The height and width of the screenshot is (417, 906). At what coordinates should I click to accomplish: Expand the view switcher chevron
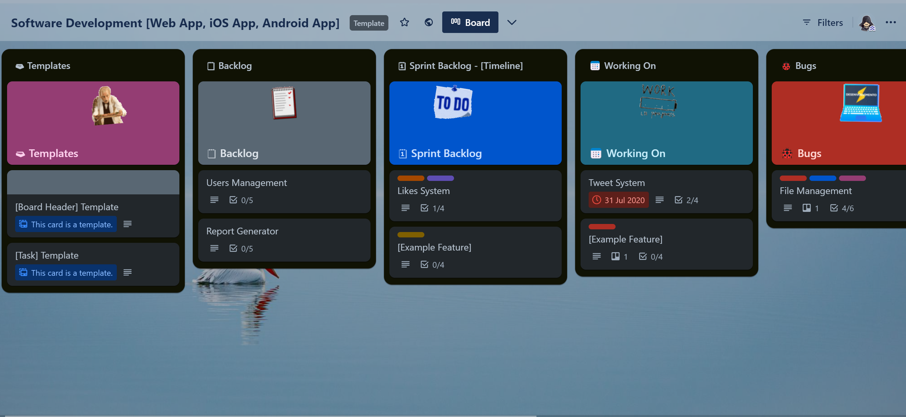(x=512, y=23)
